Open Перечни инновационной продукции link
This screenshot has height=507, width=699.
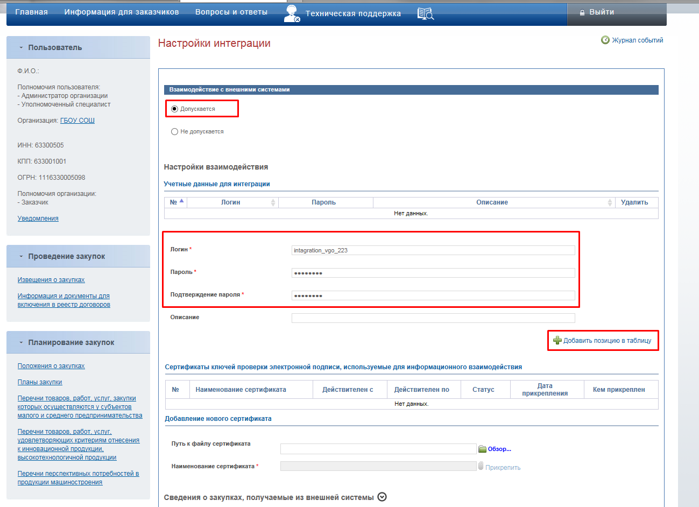point(79,445)
